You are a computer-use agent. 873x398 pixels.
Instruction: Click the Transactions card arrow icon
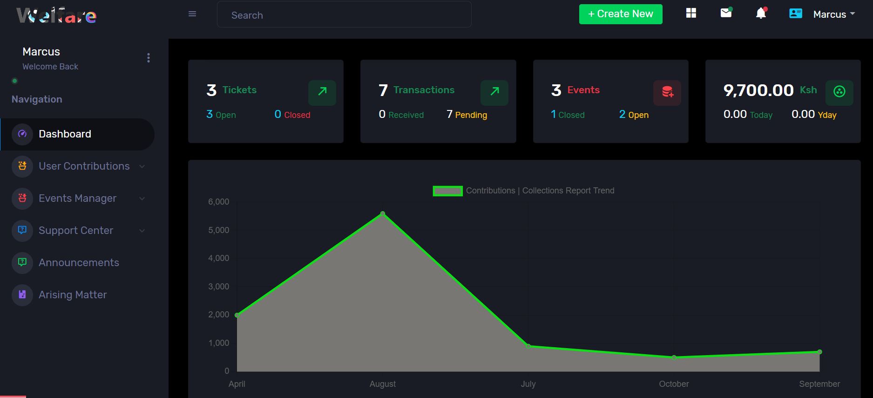click(x=494, y=92)
